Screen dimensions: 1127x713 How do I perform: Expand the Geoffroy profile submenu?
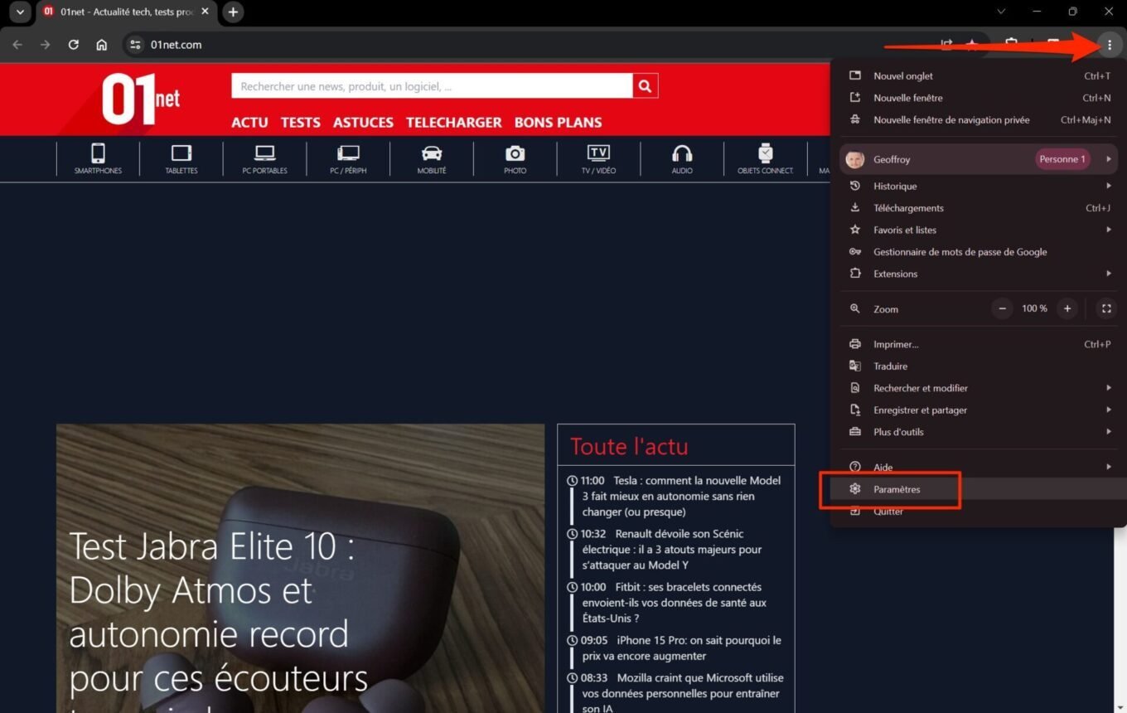(1108, 159)
